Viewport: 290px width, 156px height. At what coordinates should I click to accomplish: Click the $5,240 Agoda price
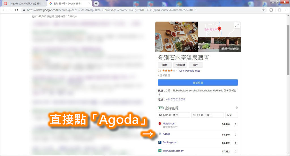point(226,134)
